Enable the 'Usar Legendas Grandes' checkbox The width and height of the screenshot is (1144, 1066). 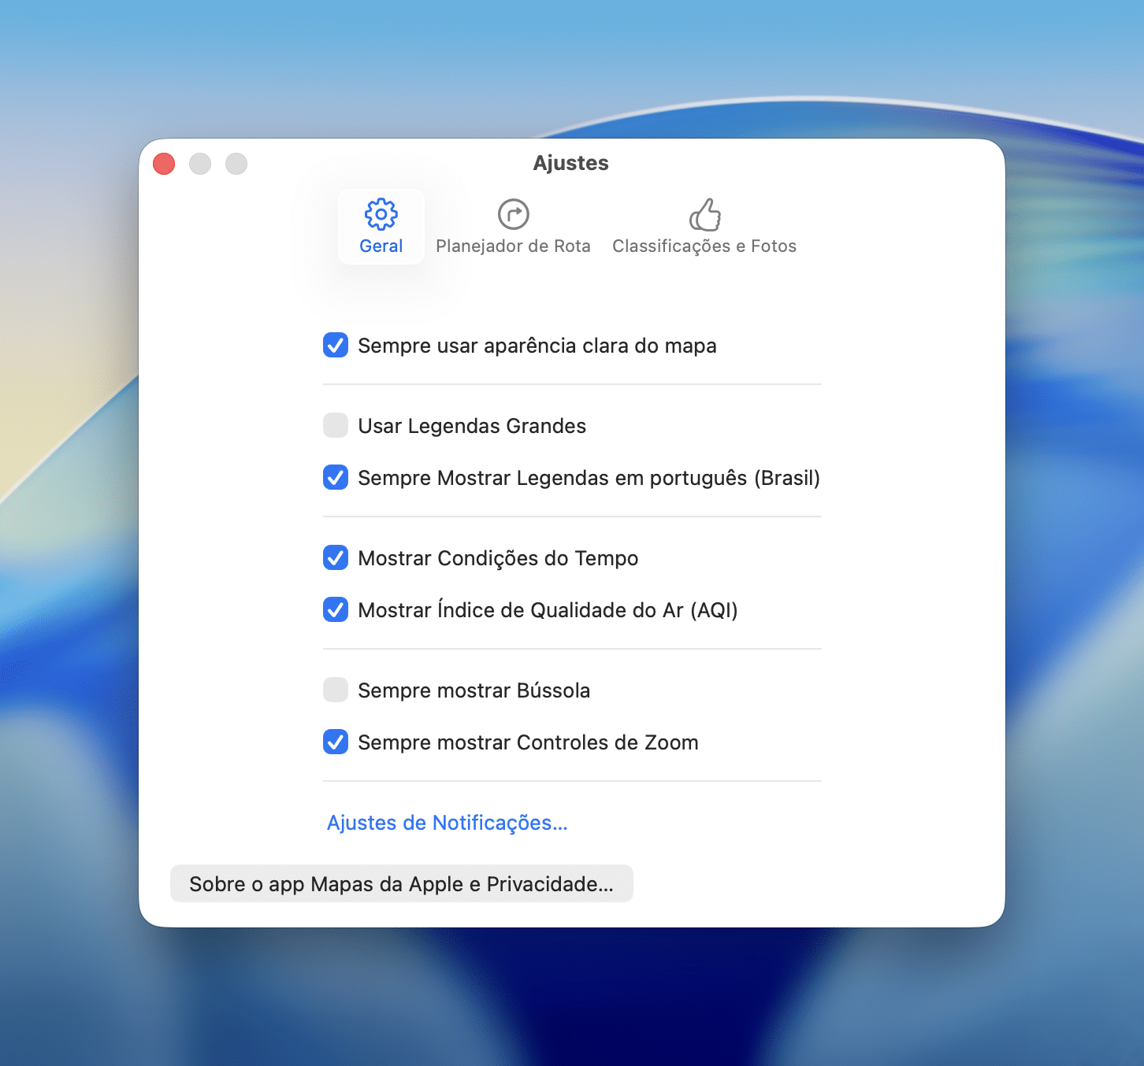(336, 426)
